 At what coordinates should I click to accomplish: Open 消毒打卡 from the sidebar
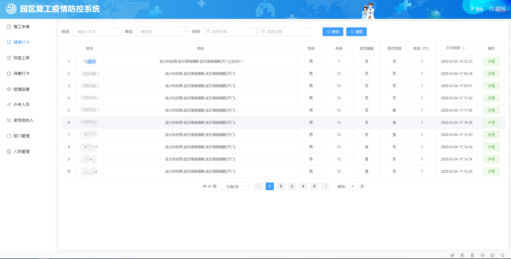pyautogui.click(x=9, y=73)
